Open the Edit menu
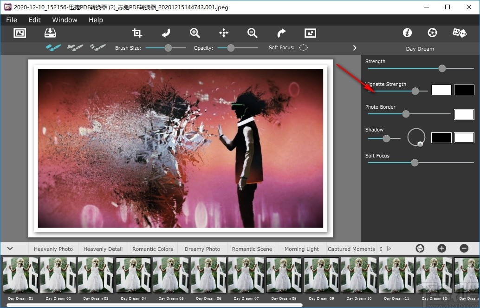The image size is (480, 308). tap(34, 20)
